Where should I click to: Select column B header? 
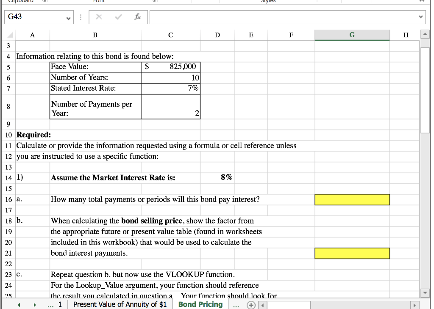(95, 35)
